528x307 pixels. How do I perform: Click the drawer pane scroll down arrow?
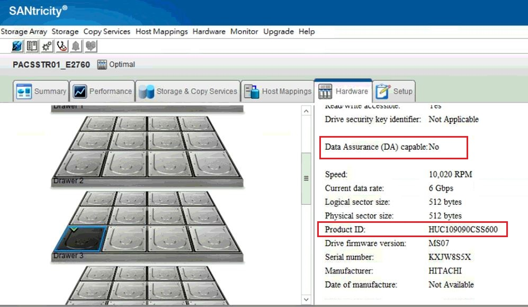click(x=306, y=299)
